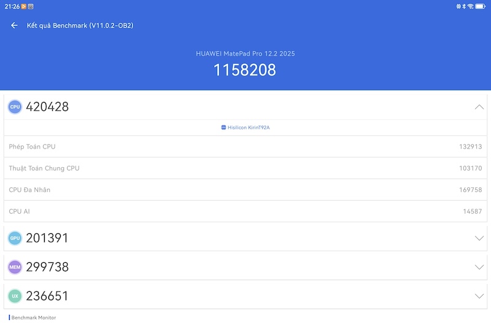Tap the value 103170
491x323 pixels.
click(x=470, y=168)
